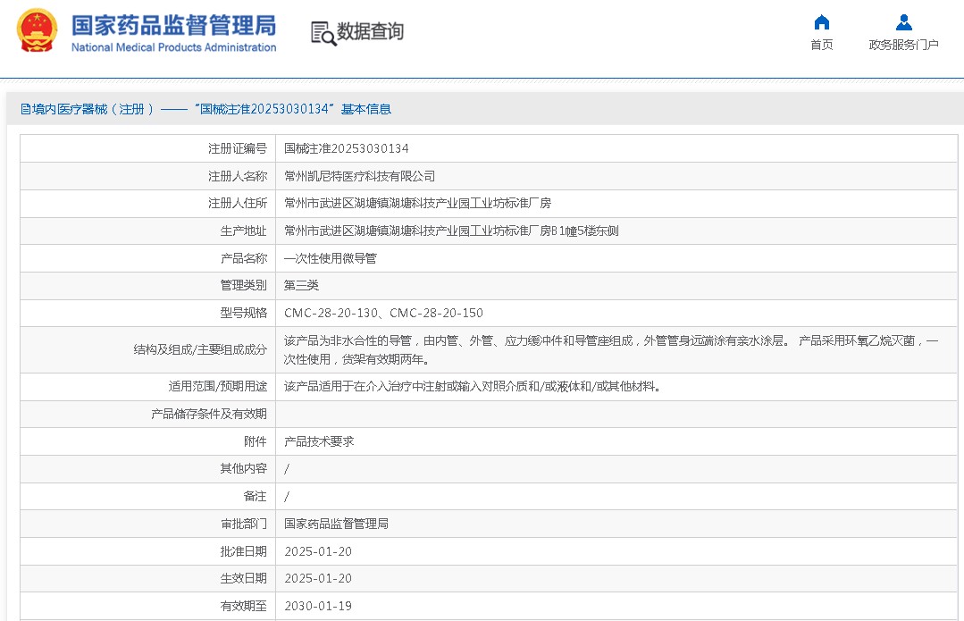
Task: Click the 注册人住所 label
Action: [x=238, y=204]
